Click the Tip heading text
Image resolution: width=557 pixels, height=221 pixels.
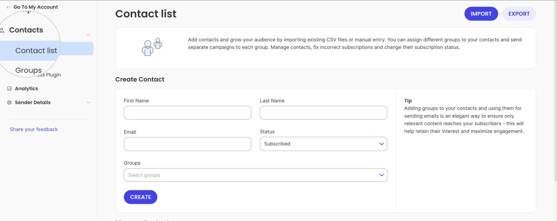(408, 101)
